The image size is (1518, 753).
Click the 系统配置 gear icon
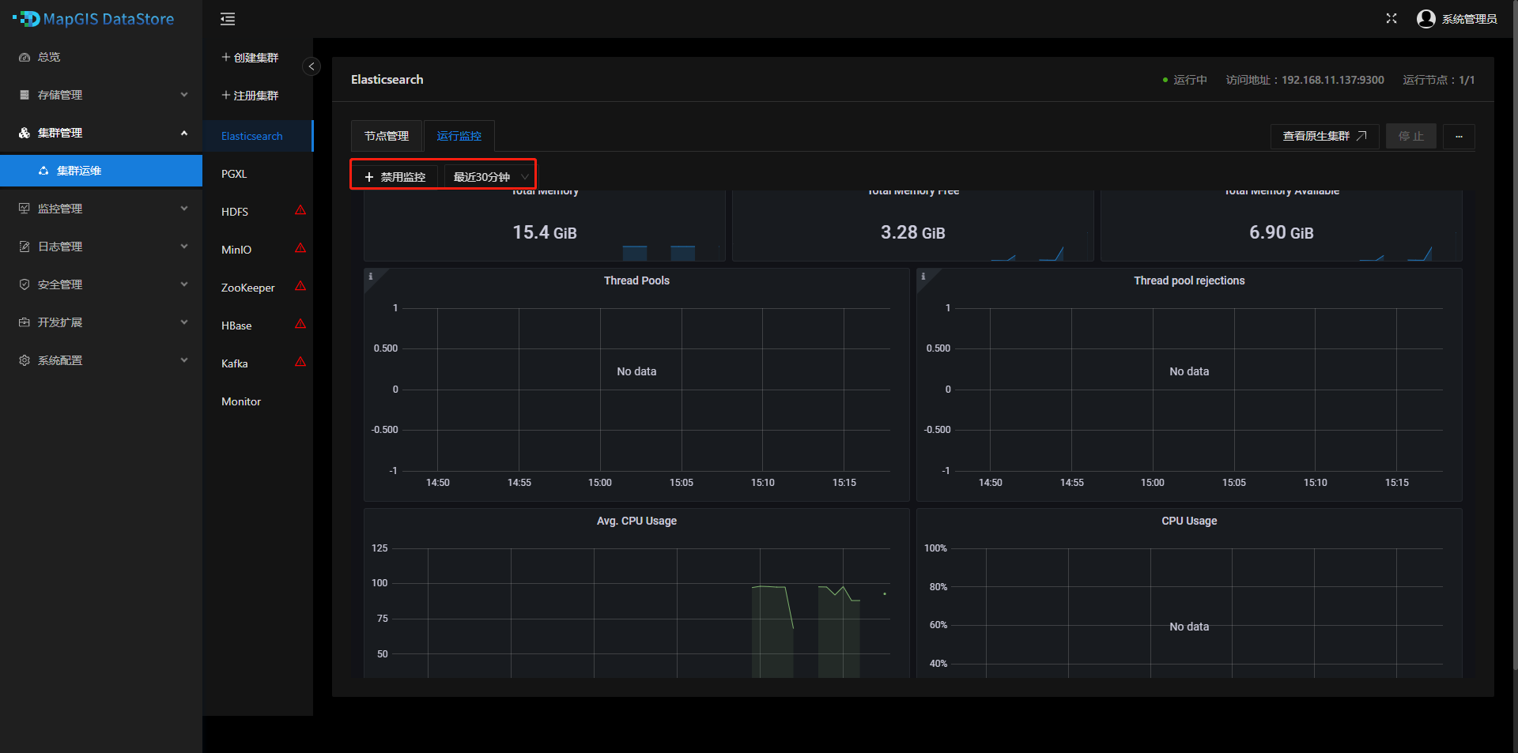point(25,360)
